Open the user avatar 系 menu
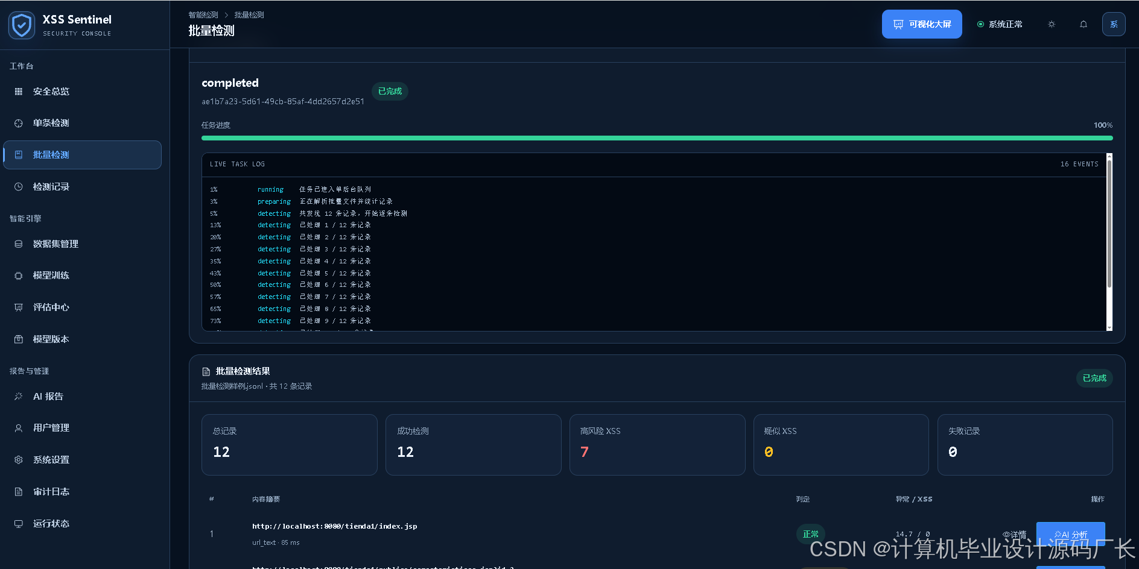 (1114, 24)
